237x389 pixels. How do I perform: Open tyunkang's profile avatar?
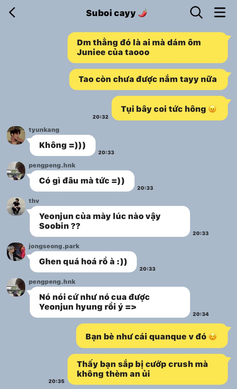tap(16, 135)
